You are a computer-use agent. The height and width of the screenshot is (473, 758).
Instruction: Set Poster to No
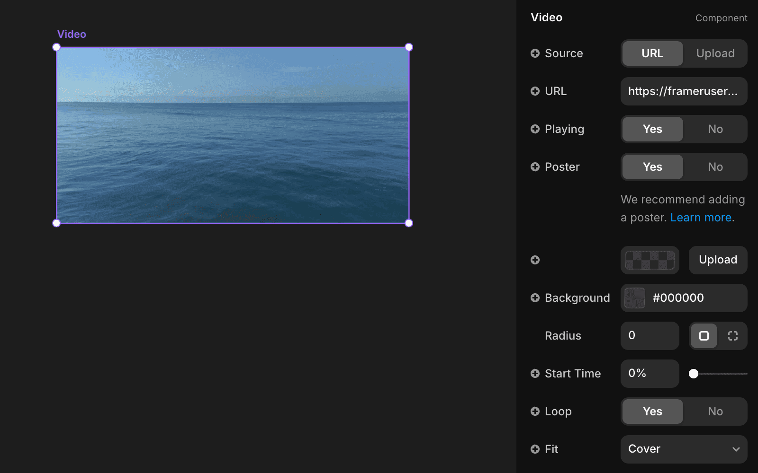click(x=715, y=167)
